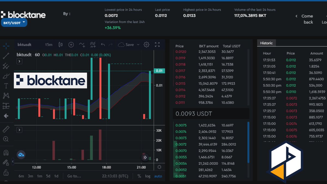Open the 15m interval dropdown

(x=49, y=44)
